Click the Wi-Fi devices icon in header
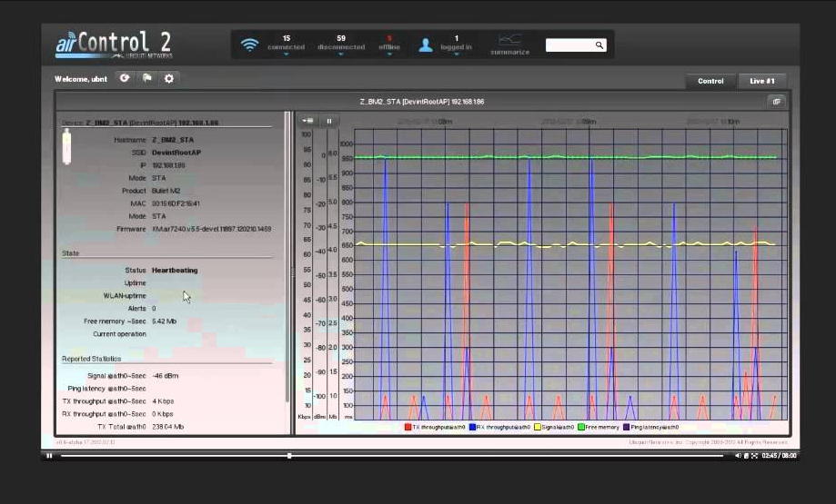836x504 pixels. coord(249,44)
